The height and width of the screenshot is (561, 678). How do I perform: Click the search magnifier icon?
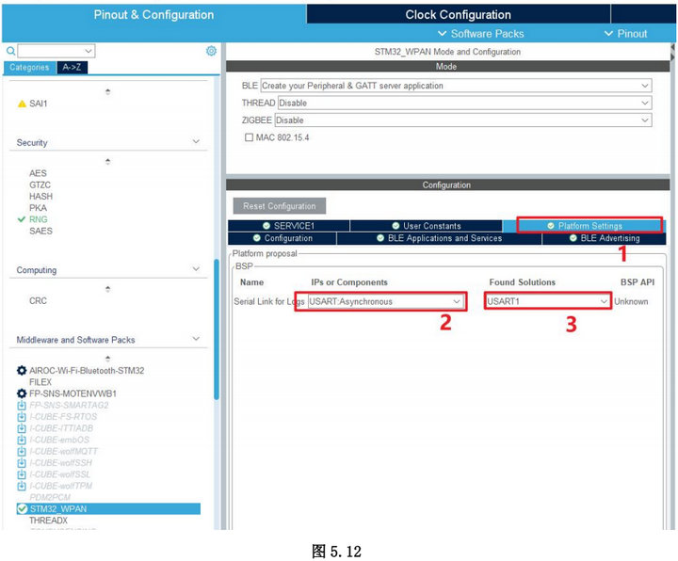pyautogui.click(x=10, y=51)
